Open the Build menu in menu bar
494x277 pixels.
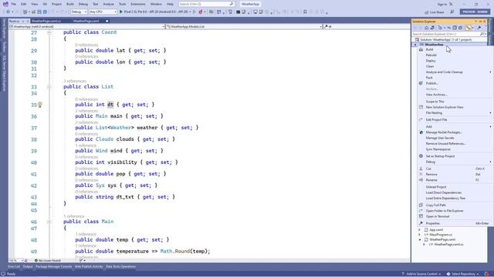point(70,4)
